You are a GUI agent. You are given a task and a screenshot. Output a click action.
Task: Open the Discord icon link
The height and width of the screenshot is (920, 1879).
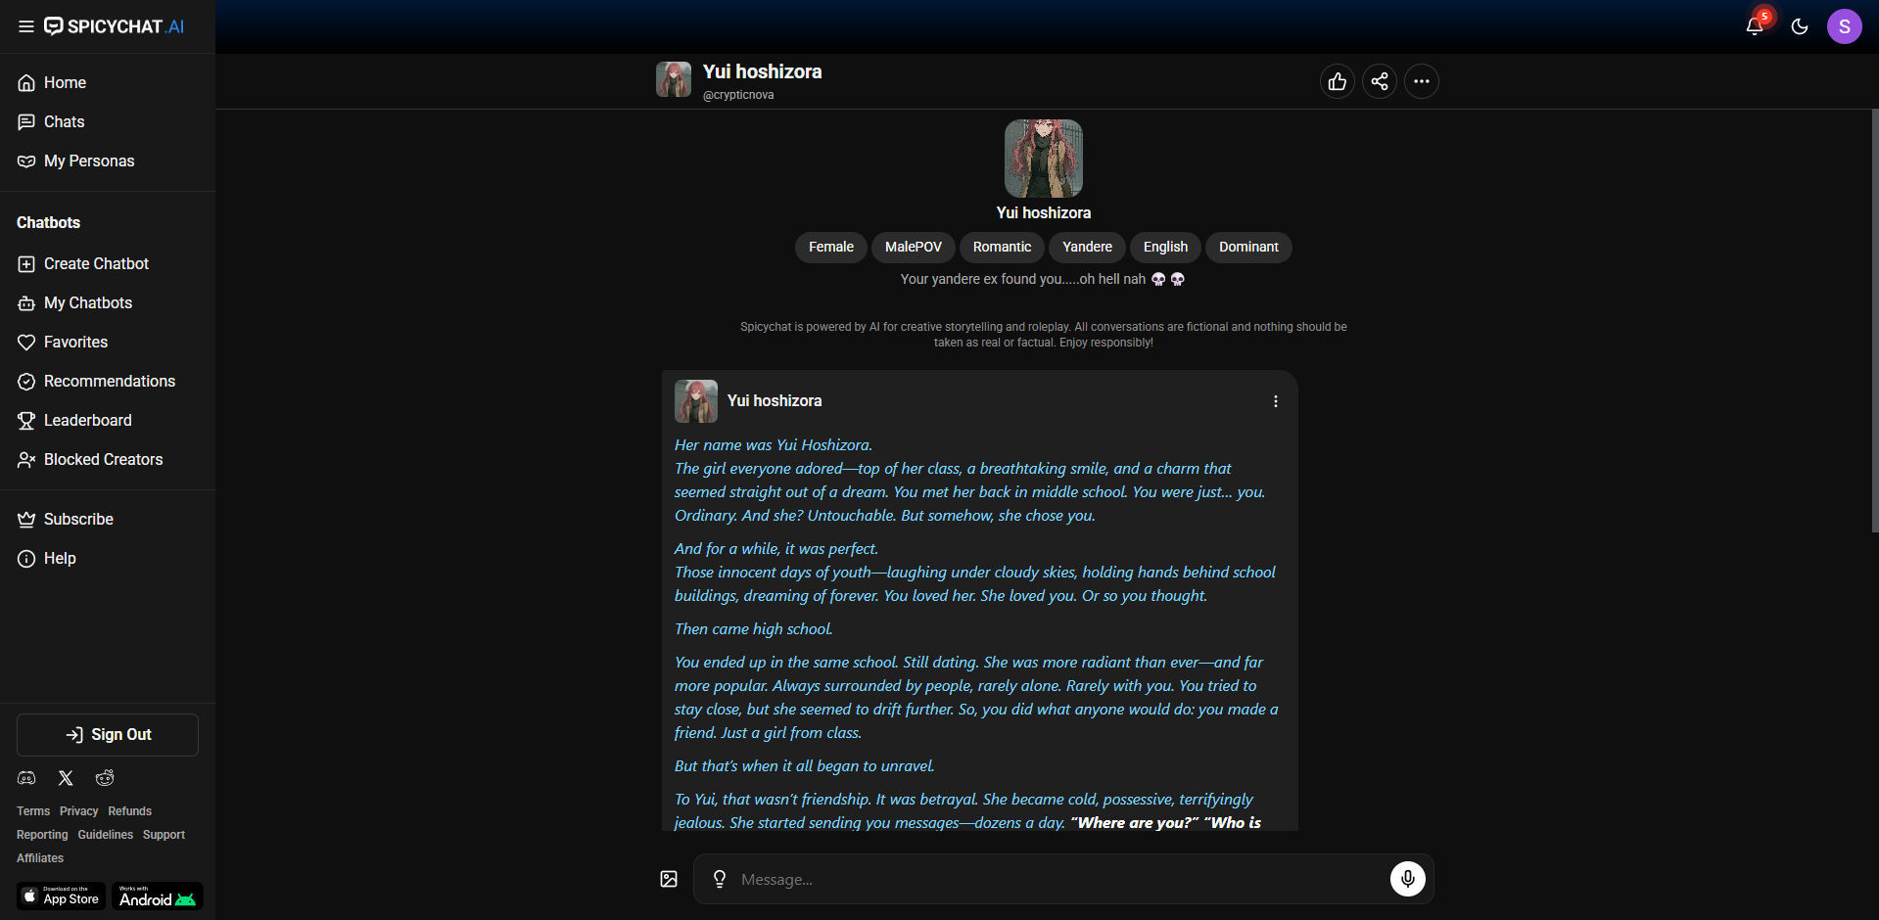click(x=26, y=778)
